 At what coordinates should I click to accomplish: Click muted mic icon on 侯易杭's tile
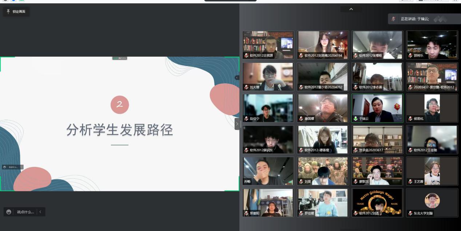coord(410,119)
